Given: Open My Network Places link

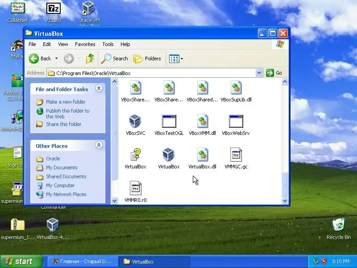Looking at the screenshot, I should coord(66,194).
